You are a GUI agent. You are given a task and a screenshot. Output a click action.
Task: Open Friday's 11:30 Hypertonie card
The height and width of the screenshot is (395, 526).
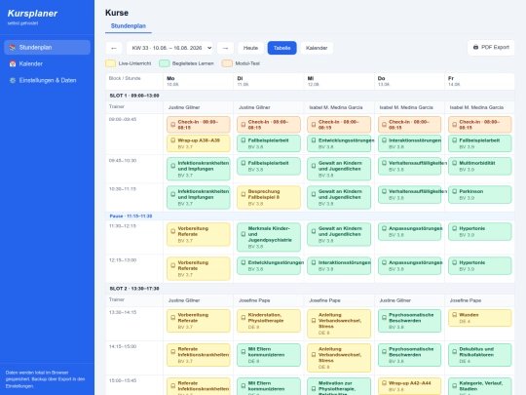pyautogui.click(x=480, y=231)
